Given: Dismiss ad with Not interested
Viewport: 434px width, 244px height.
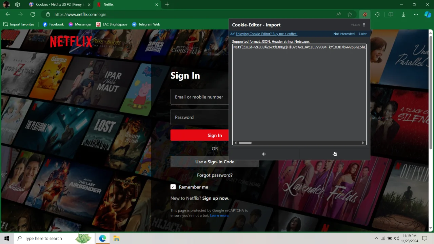Looking at the screenshot, I should click(x=344, y=34).
